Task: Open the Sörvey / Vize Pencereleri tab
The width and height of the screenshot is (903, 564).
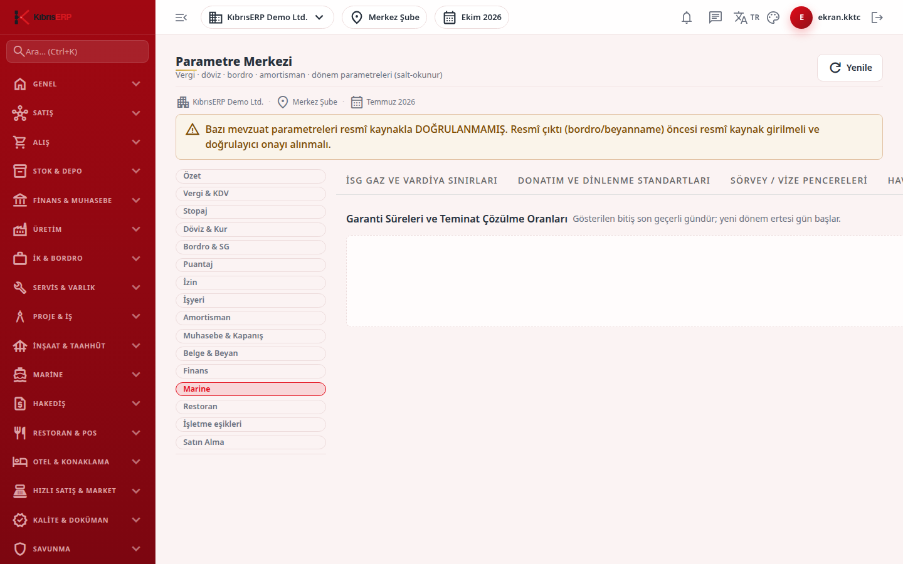Action: 799,180
